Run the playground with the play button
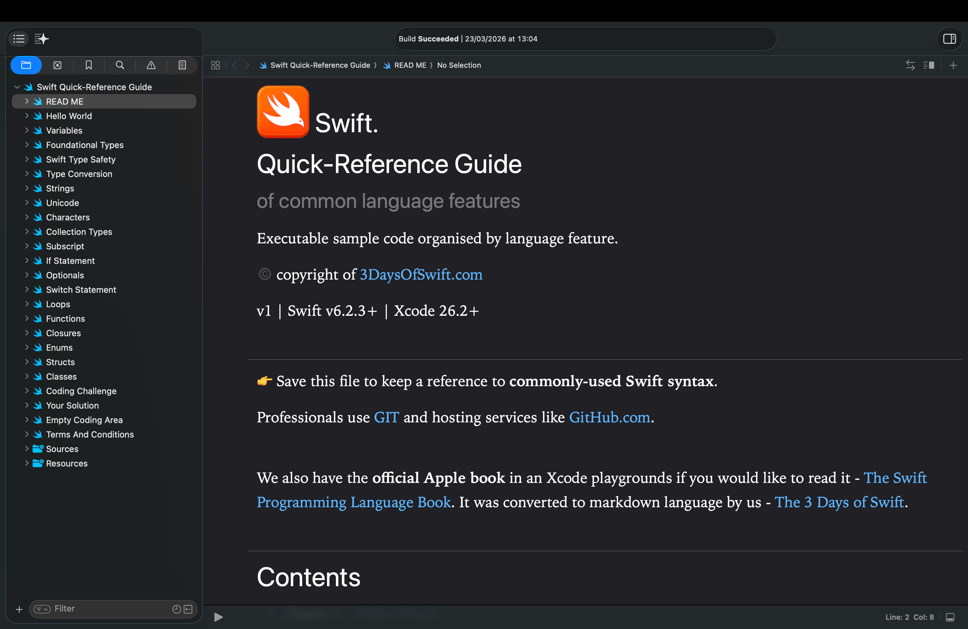This screenshot has width=968, height=629. [x=218, y=617]
